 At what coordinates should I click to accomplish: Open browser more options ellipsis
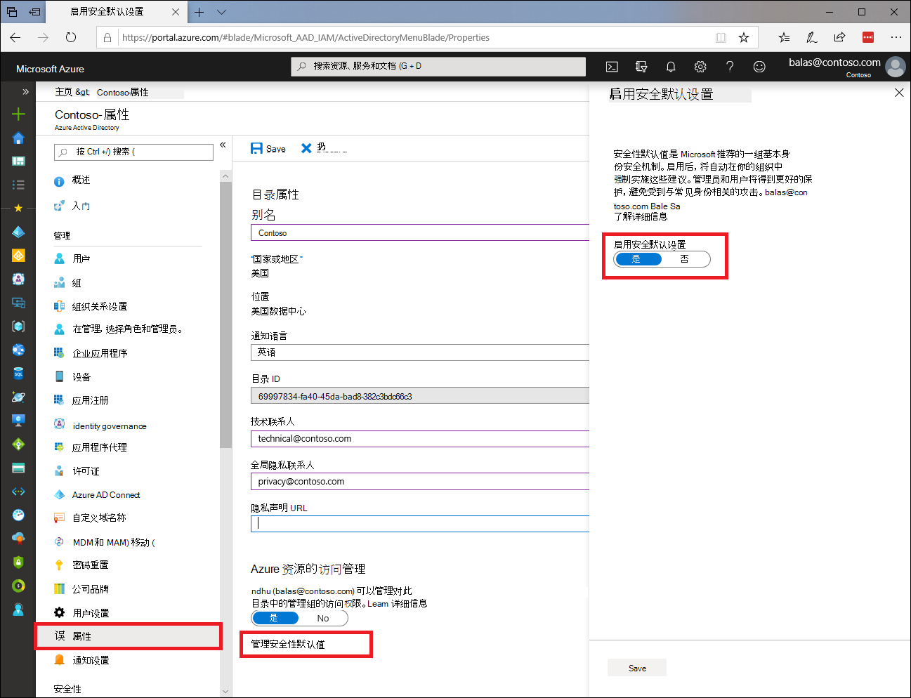point(896,37)
